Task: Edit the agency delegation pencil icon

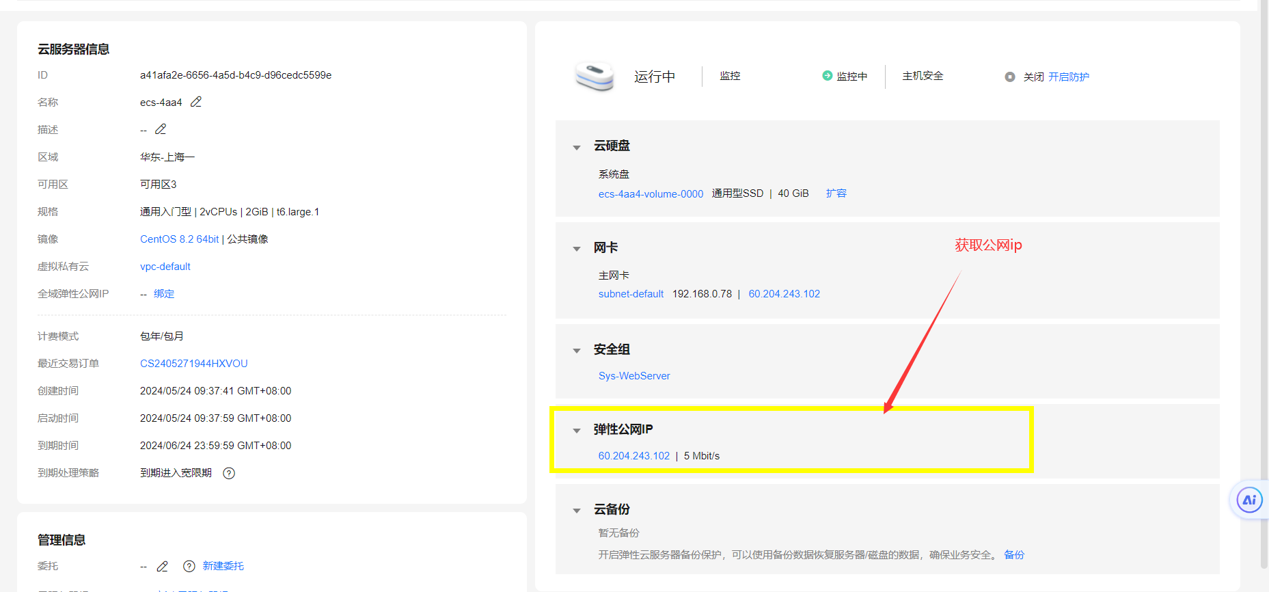Action: pos(162,566)
